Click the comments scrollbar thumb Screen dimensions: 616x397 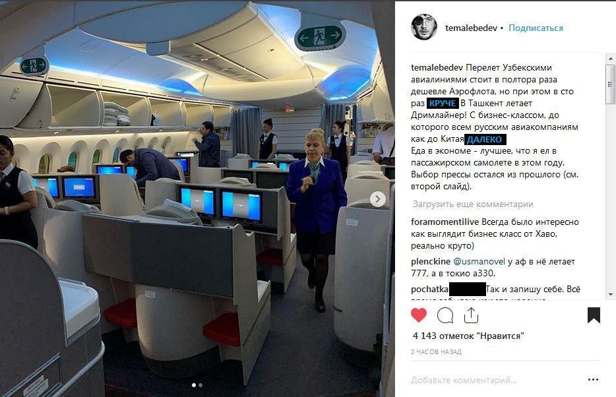(x=610, y=84)
